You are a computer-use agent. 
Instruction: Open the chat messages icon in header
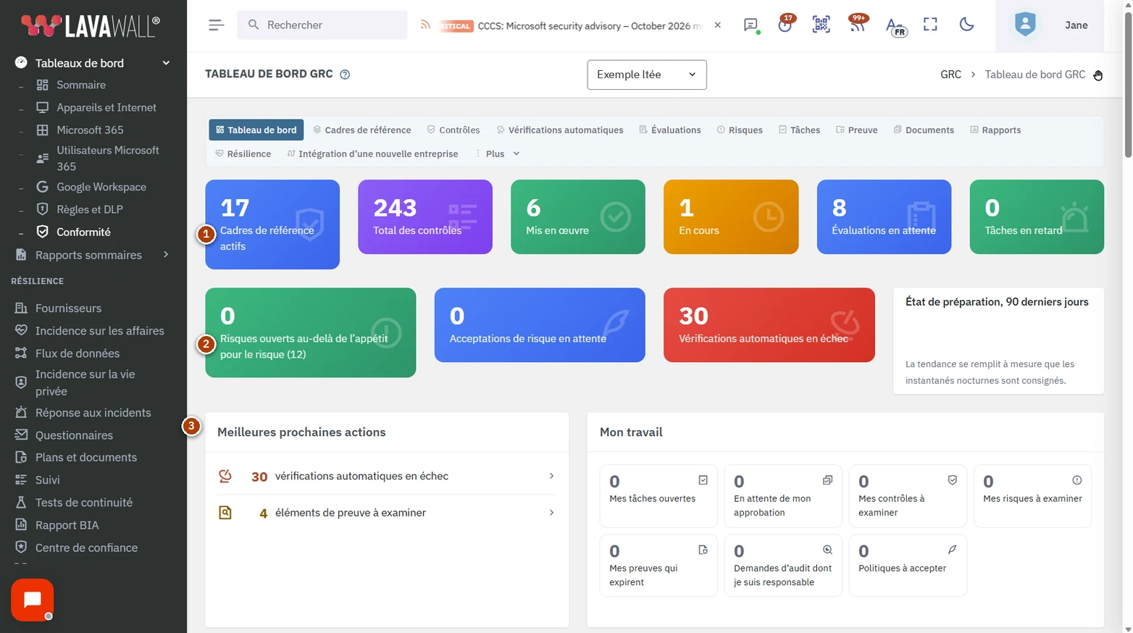[751, 25]
